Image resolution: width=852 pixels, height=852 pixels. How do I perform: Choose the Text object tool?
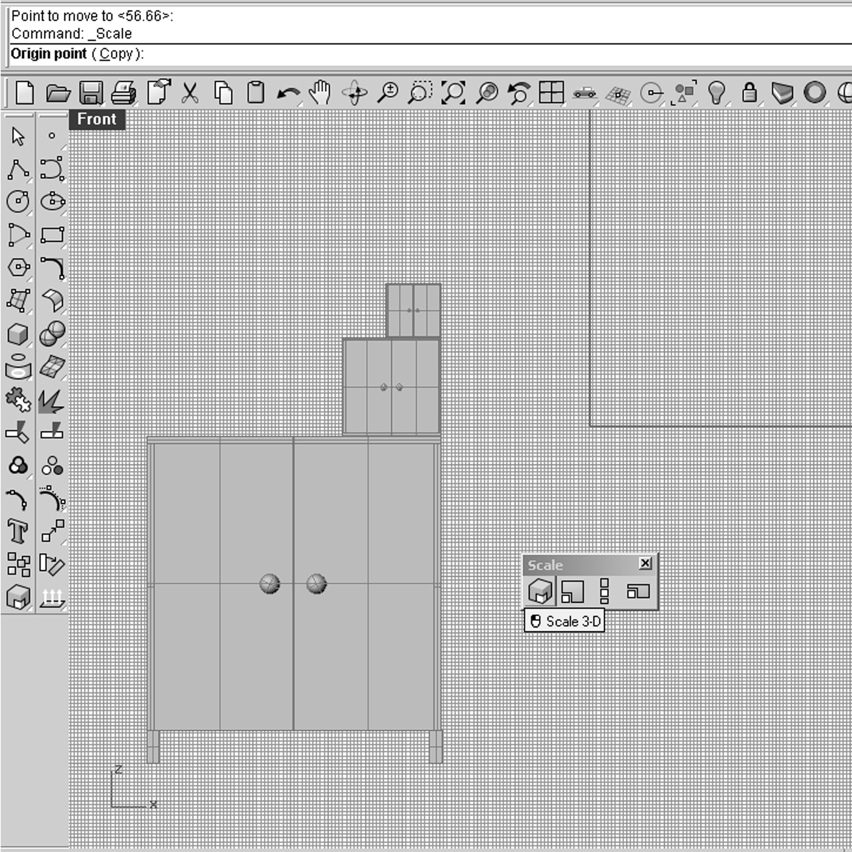coord(18,531)
